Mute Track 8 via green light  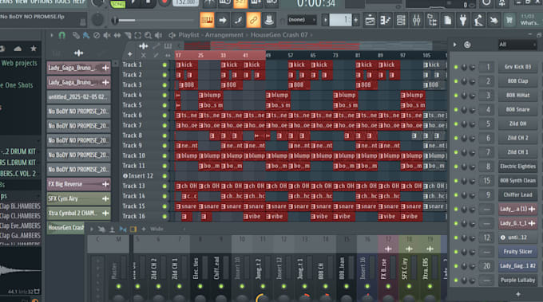[164, 135]
